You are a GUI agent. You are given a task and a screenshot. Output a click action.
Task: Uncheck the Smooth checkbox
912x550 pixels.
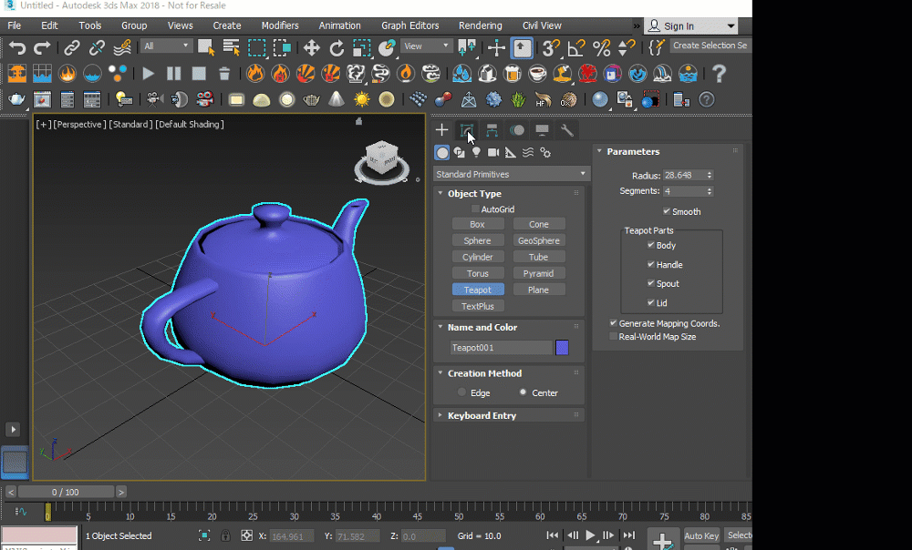point(667,211)
